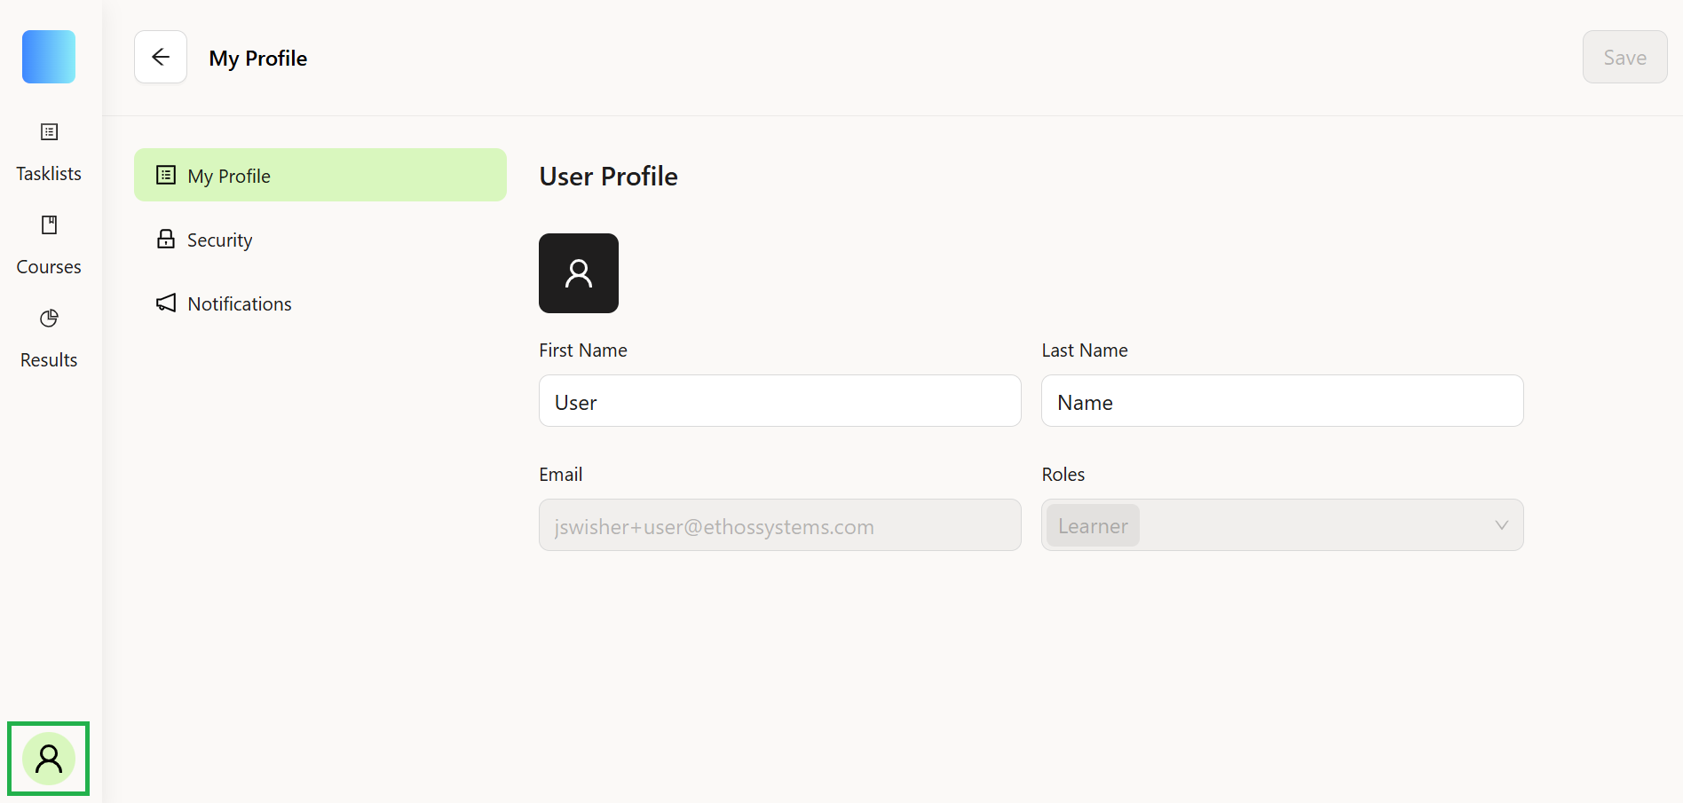The image size is (1683, 803).
Task: Click the lock icon beside Security
Action: click(166, 240)
